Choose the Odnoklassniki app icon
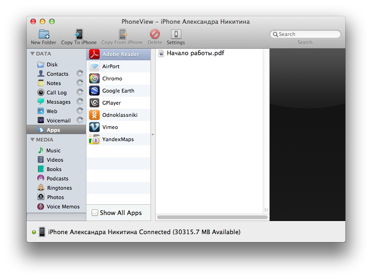Screen dimensions: 372x279 [94, 115]
